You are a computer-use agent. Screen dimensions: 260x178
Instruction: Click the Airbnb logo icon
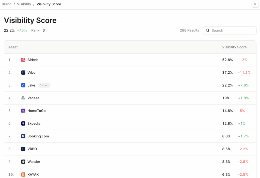pos(23,60)
